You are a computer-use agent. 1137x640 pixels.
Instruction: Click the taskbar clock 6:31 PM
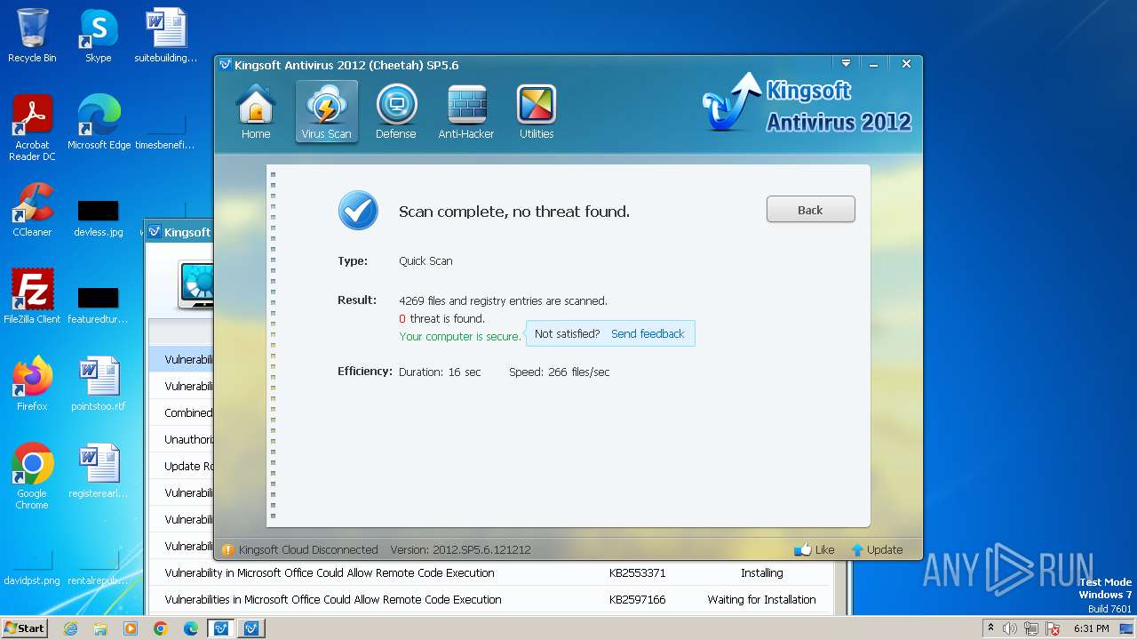pyautogui.click(x=1092, y=628)
